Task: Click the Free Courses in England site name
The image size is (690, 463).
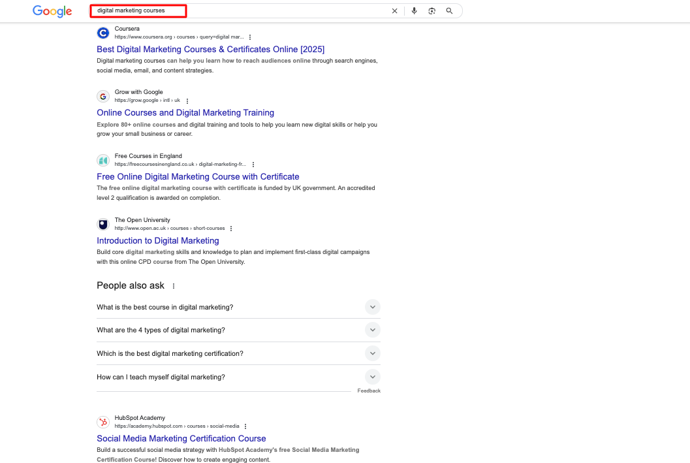Action: tap(148, 156)
